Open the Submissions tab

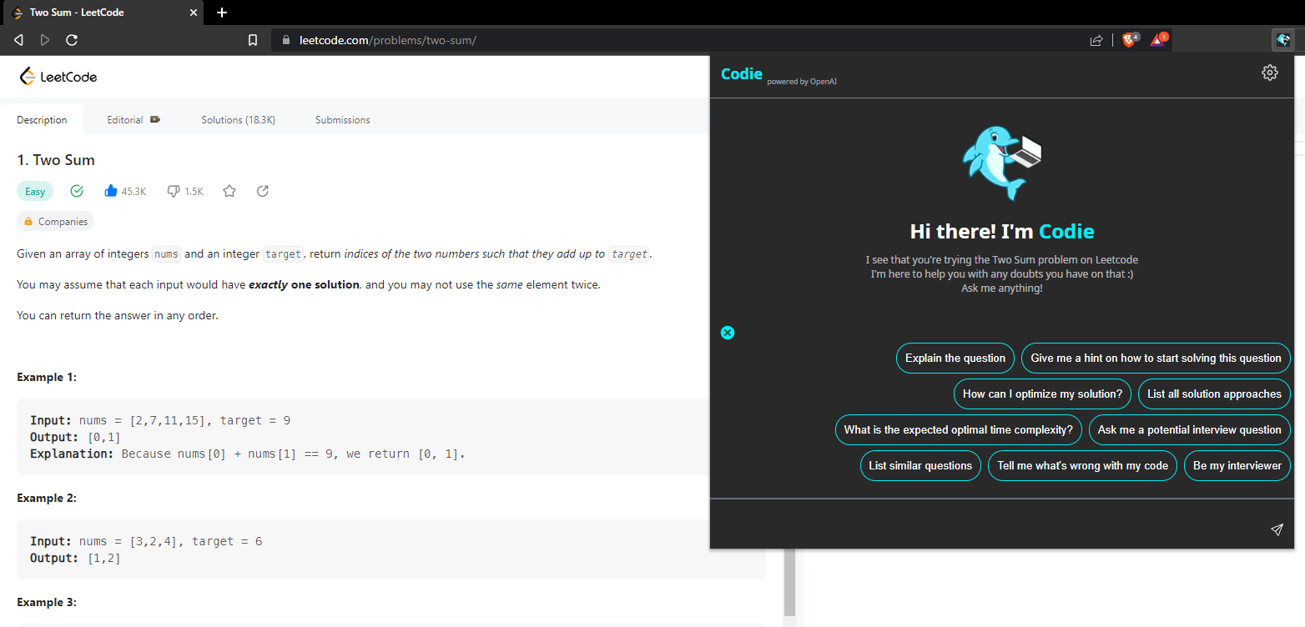342,120
